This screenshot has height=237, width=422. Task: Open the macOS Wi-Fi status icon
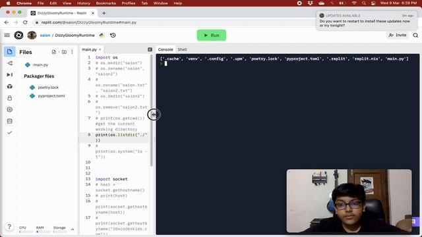click(x=354, y=3)
